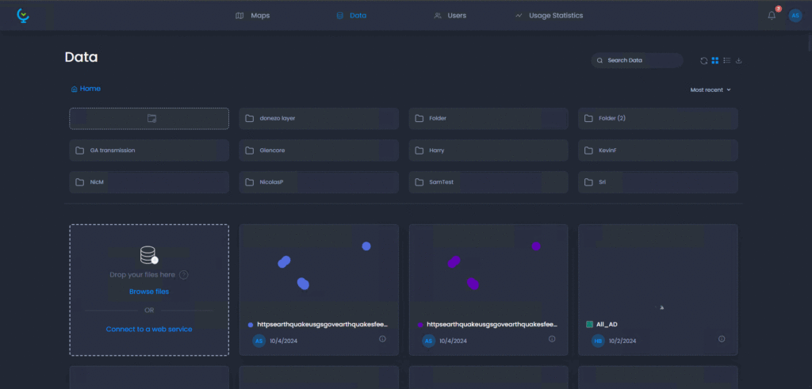Click Connect to a web service

pyautogui.click(x=149, y=329)
